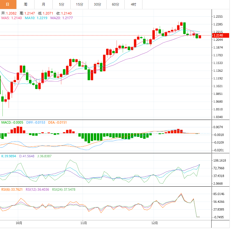This screenshot has height=229, width=231.
Task: Select the 15分 timeframe tab
Action: 80,4
